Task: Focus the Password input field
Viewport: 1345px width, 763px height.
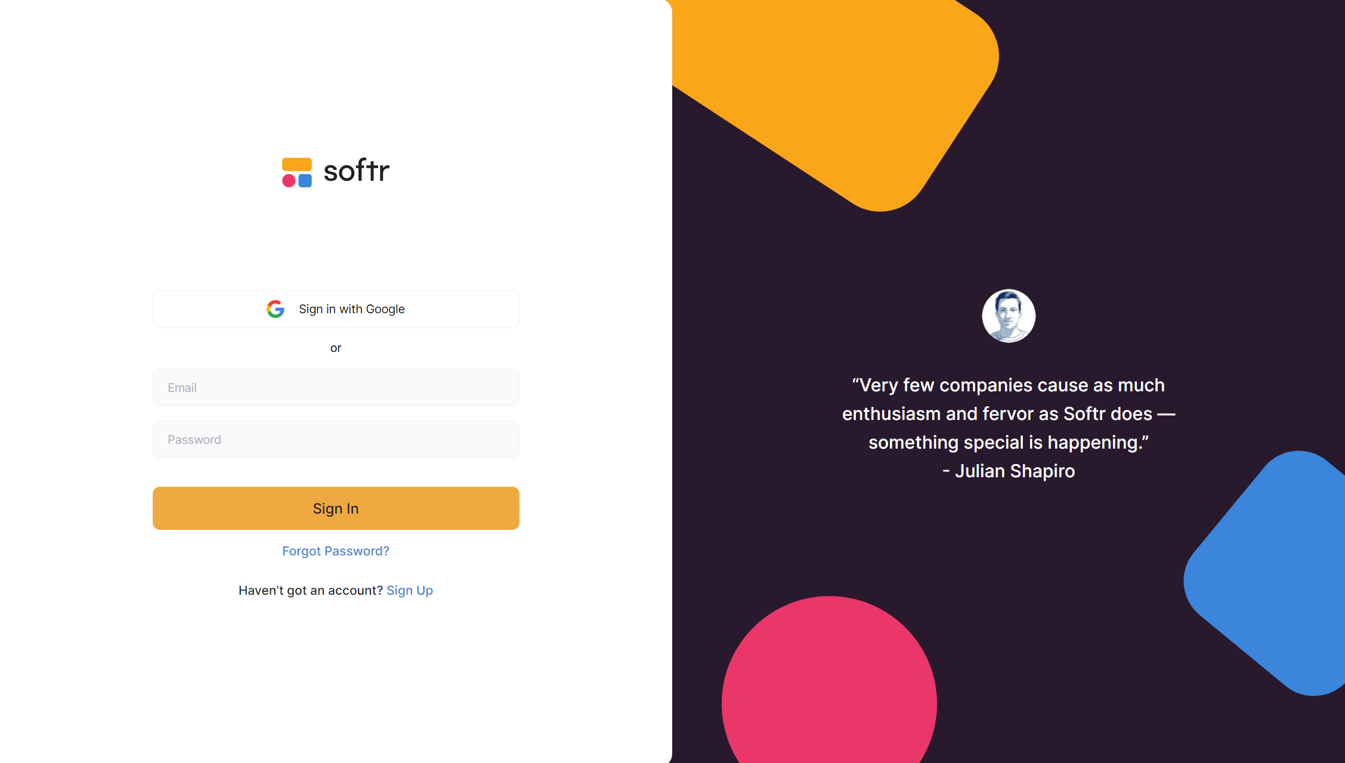Action: (x=336, y=440)
